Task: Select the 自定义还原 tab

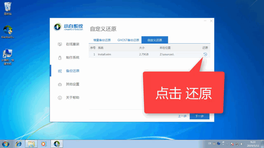Action: click(x=155, y=40)
